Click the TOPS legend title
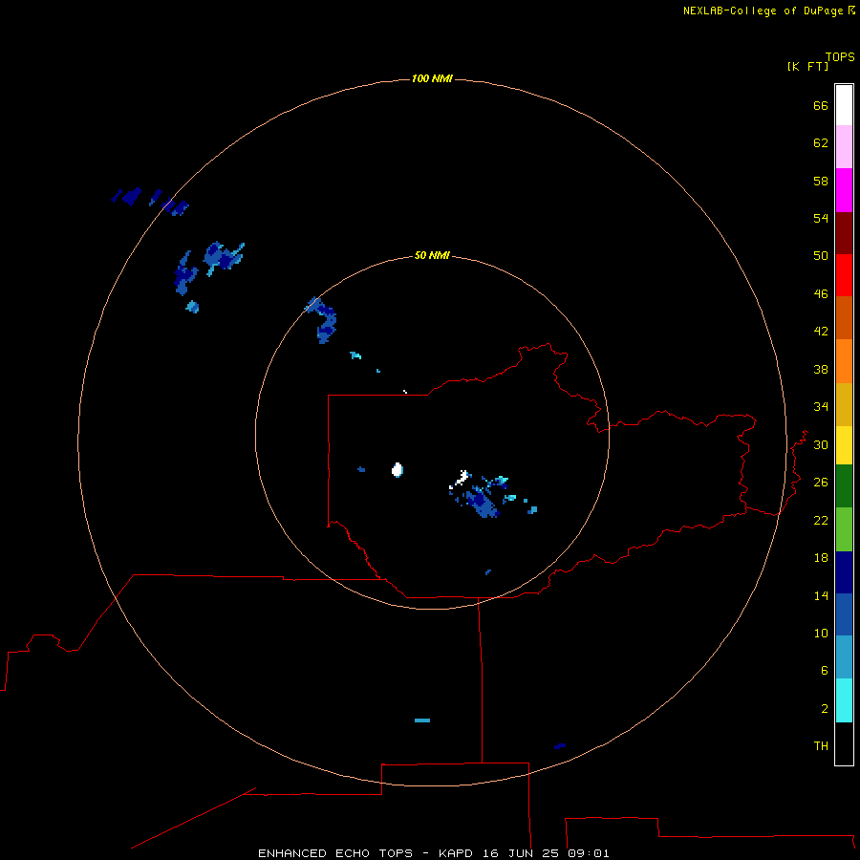The height and width of the screenshot is (860, 860). point(840,56)
